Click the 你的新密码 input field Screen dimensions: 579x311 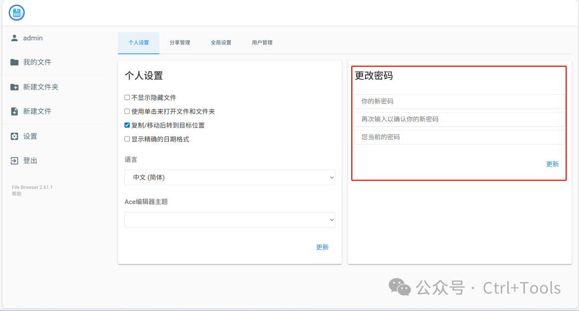(x=459, y=102)
